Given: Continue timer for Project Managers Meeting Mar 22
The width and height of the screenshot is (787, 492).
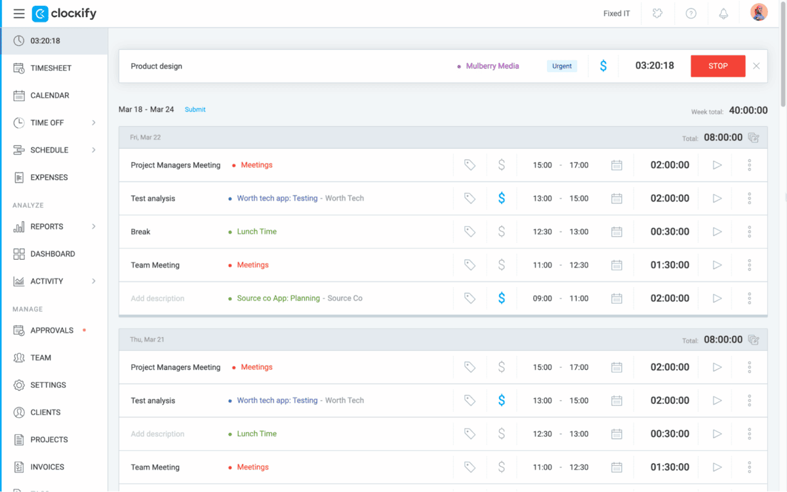Looking at the screenshot, I should click(717, 165).
